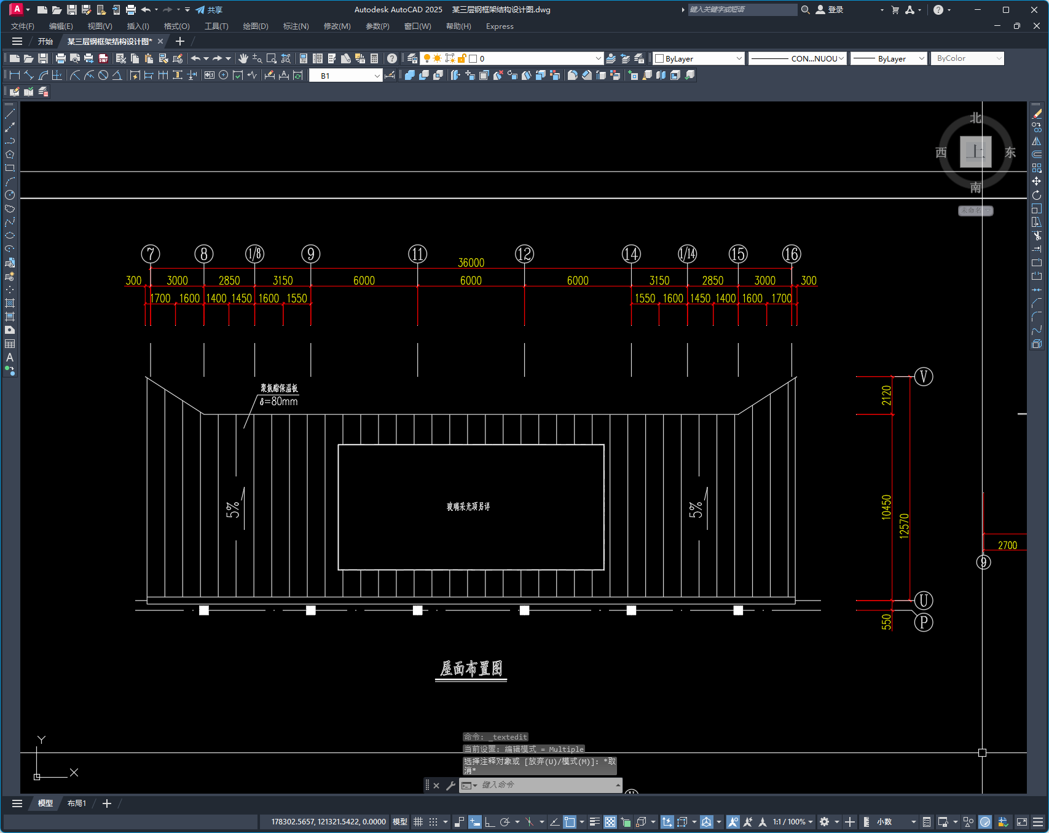Open the 视图(V) menu
Screen dimensions: 1049x833
[x=100, y=26]
